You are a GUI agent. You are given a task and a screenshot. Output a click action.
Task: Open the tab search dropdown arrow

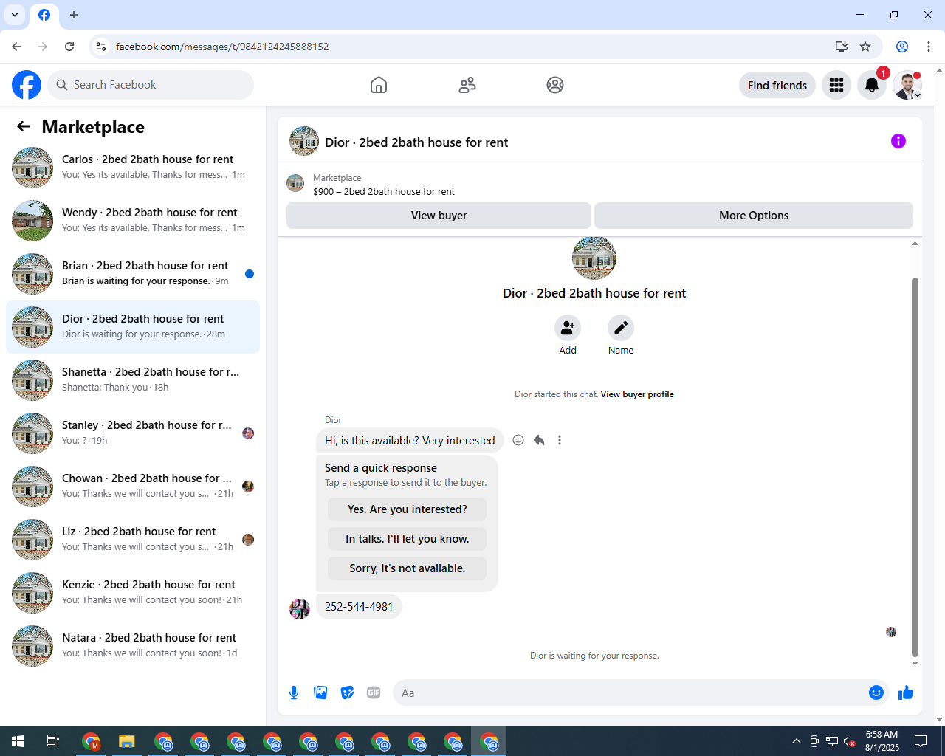coord(15,15)
